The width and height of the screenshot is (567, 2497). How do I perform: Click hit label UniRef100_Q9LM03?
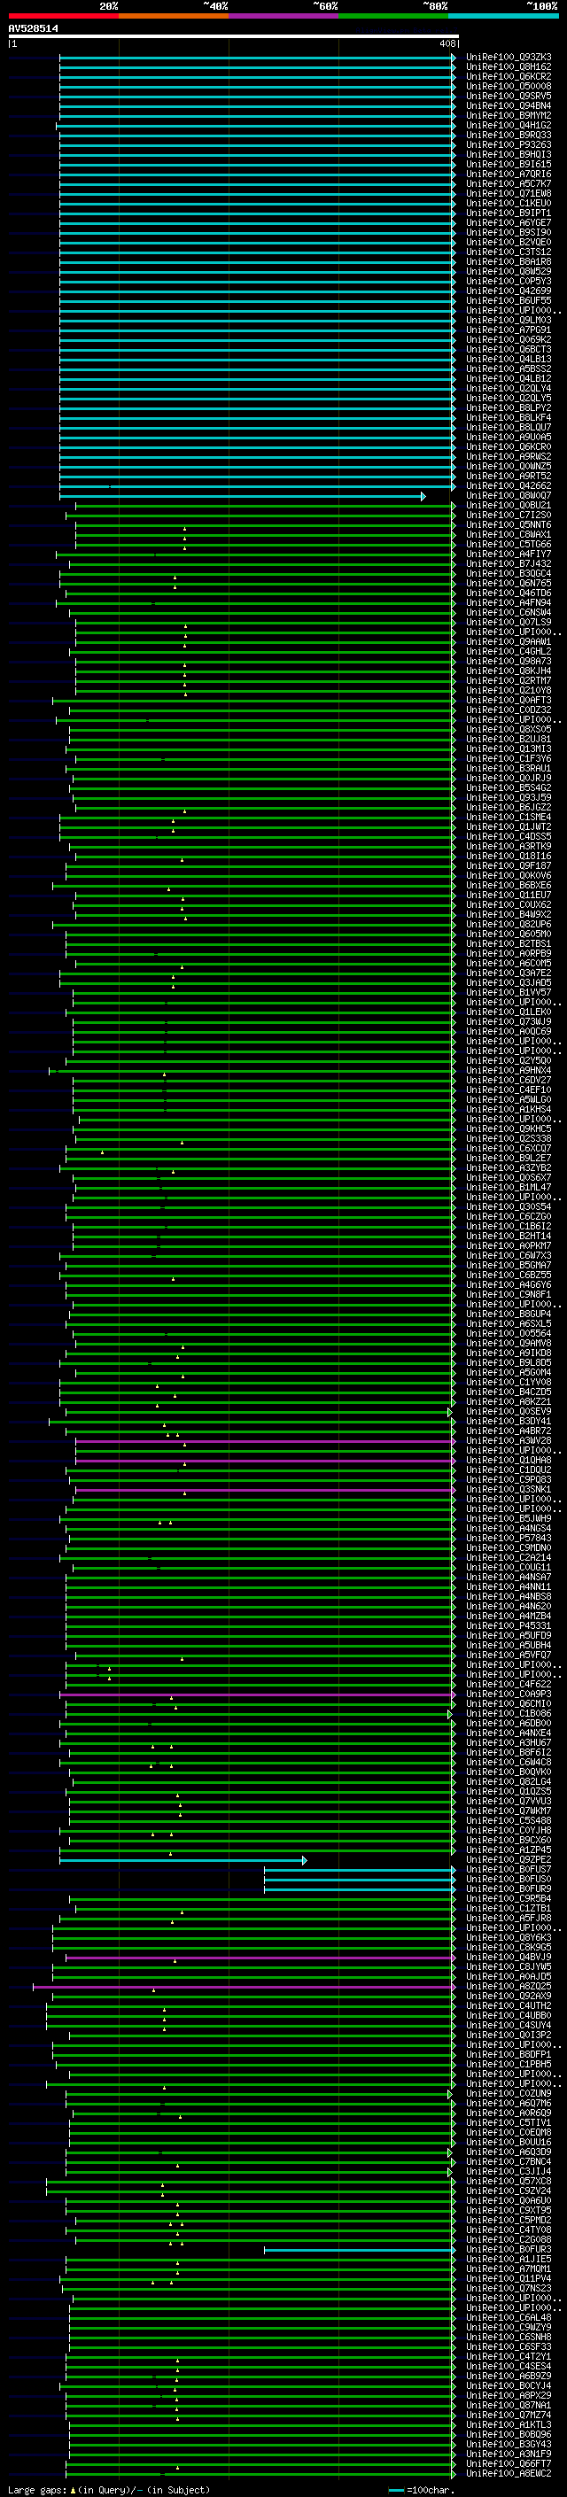[509, 320]
